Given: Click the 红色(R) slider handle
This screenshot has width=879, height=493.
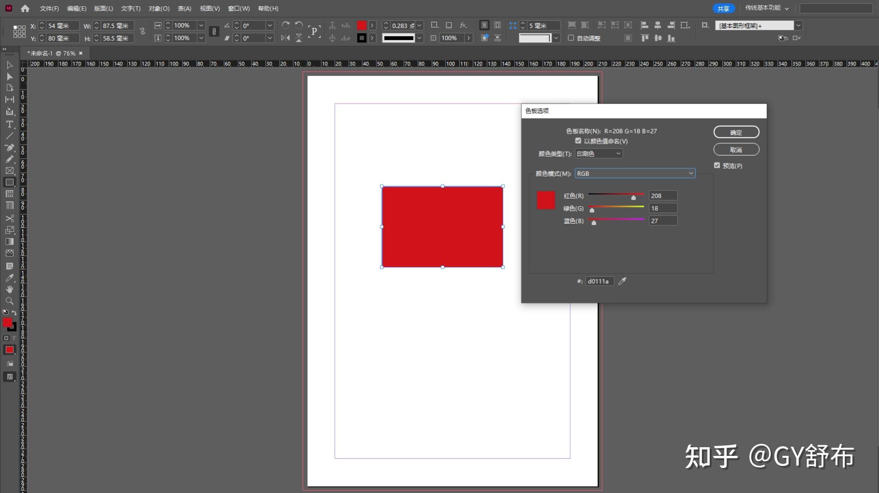Looking at the screenshot, I should click(x=633, y=197).
